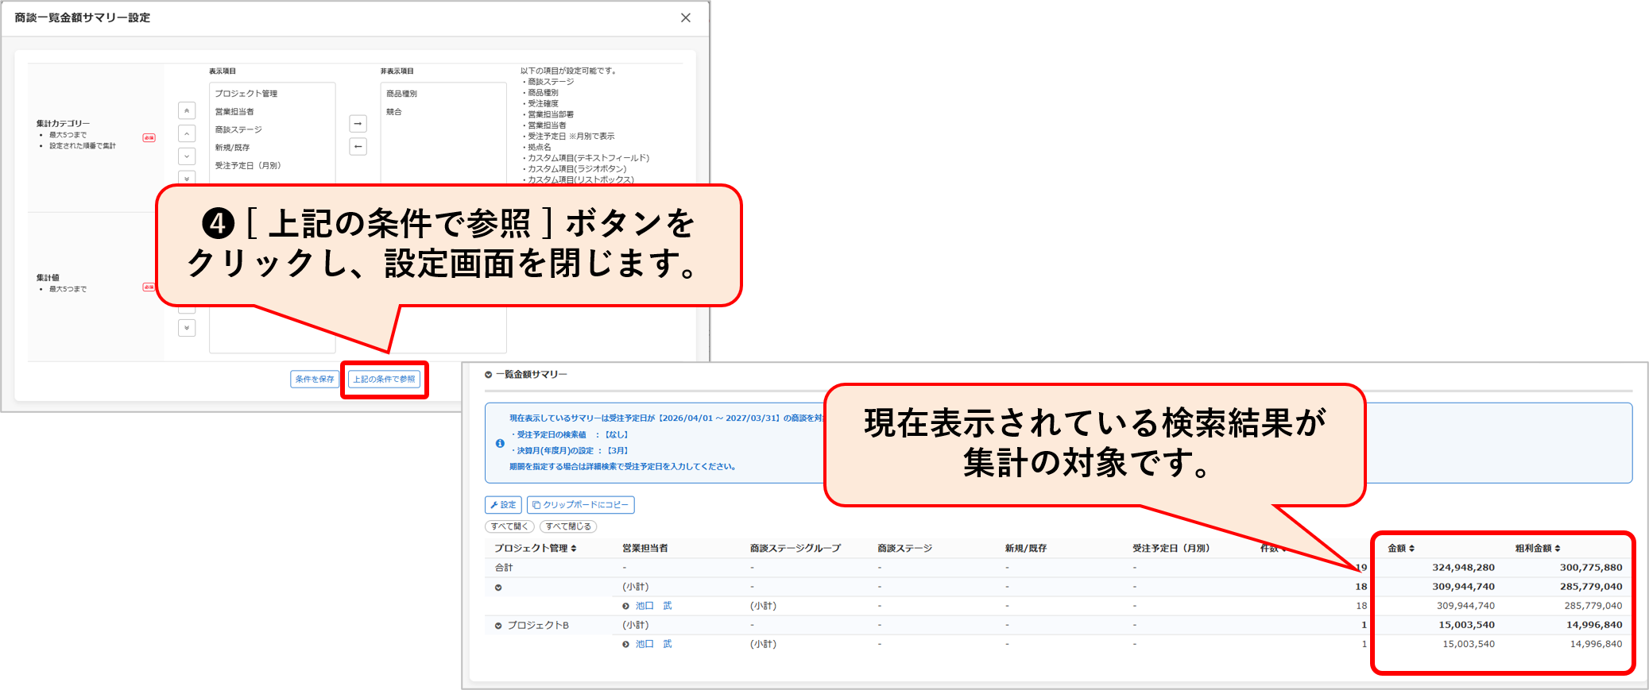The image size is (1649, 690).
Task: Sort by 金額 column header
Action: pyautogui.click(x=1401, y=549)
